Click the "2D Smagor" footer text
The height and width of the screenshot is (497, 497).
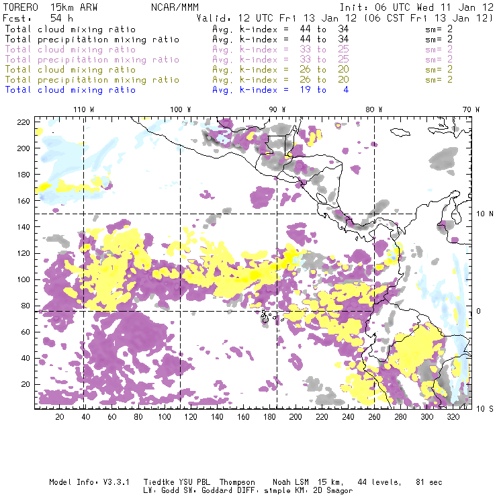333,491
